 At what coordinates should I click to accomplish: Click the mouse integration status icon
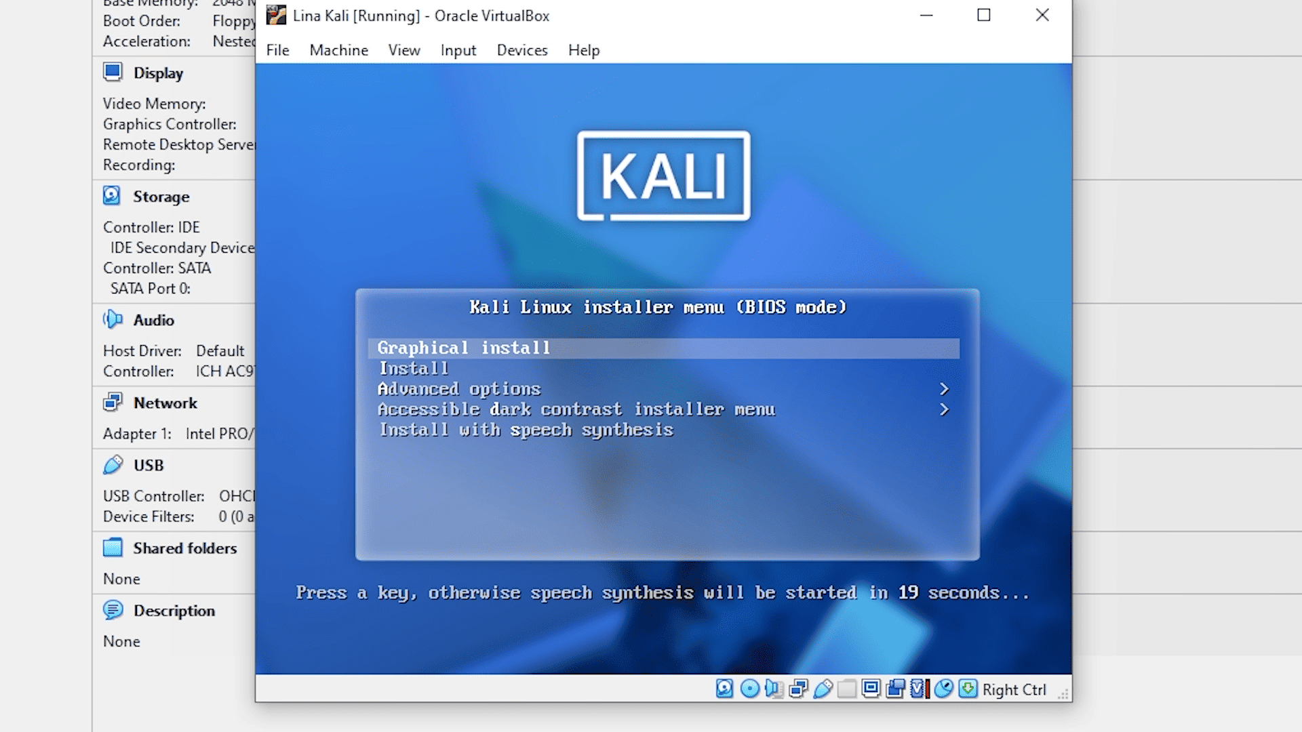pyautogui.click(x=943, y=689)
